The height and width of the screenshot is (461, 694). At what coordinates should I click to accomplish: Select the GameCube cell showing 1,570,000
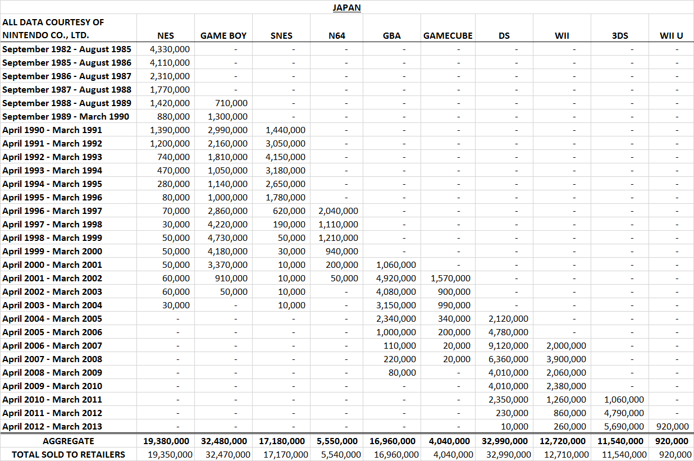451,278
